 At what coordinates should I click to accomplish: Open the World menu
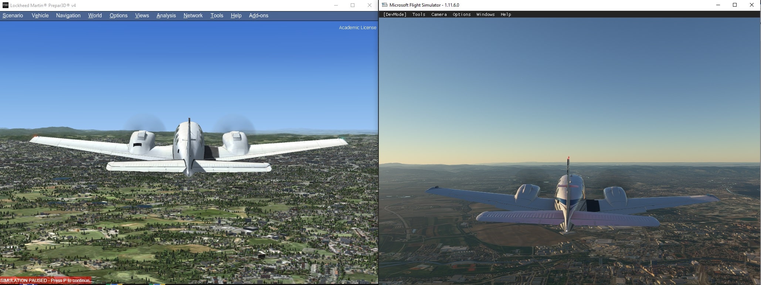point(95,15)
